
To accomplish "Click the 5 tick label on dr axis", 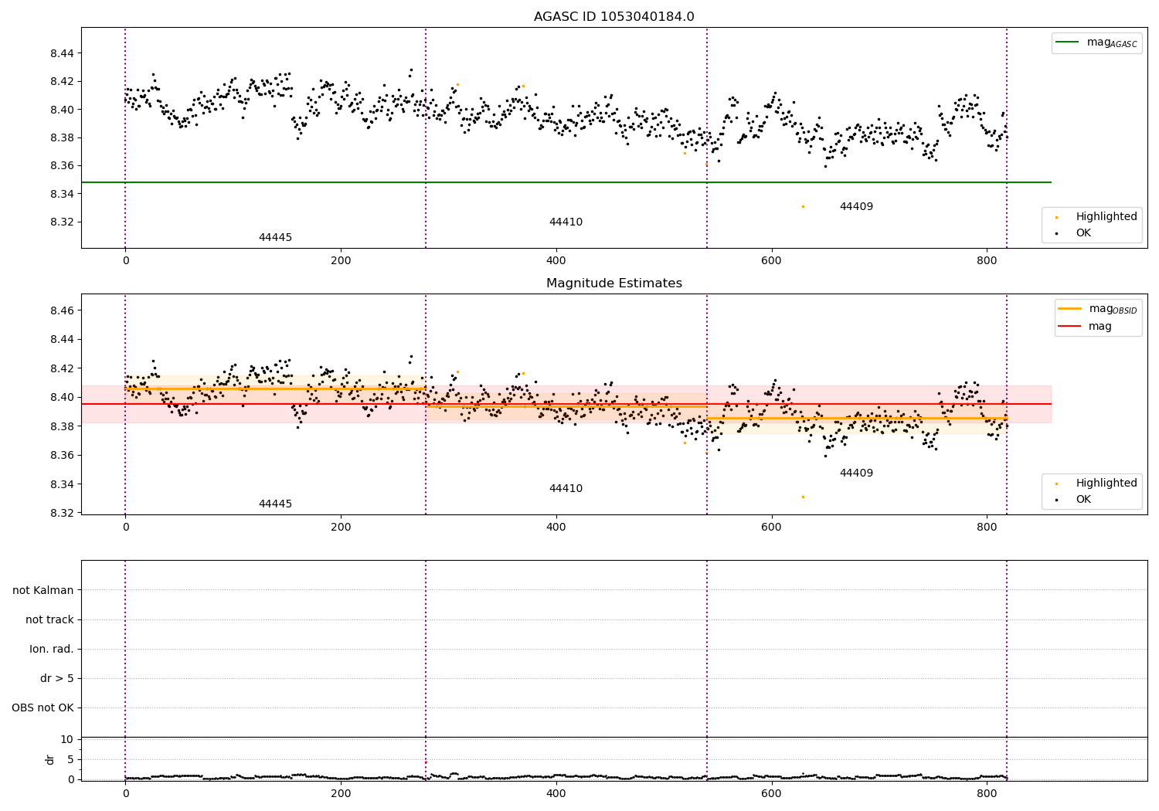I will [x=71, y=759].
